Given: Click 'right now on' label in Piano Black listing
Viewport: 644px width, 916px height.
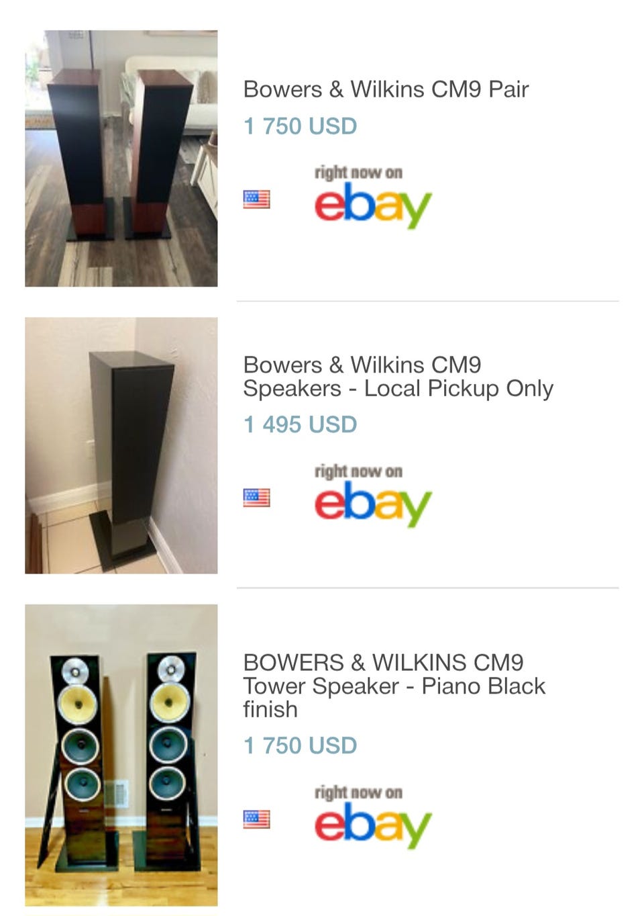Looking at the screenshot, I should [358, 792].
